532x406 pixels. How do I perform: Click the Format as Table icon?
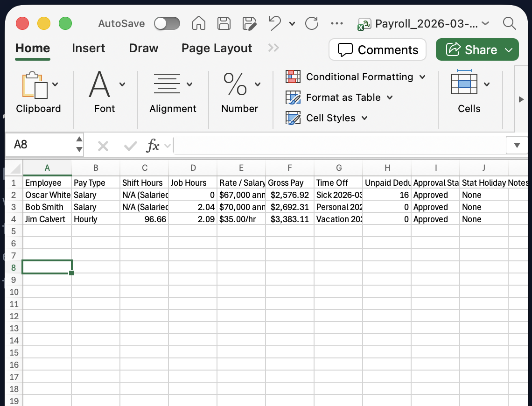tap(293, 98)
